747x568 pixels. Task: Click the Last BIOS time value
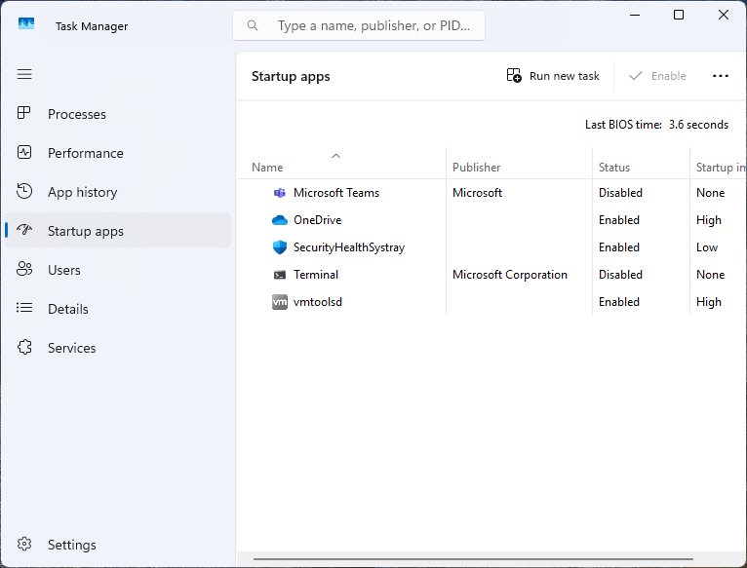click(x=698, y=125)
